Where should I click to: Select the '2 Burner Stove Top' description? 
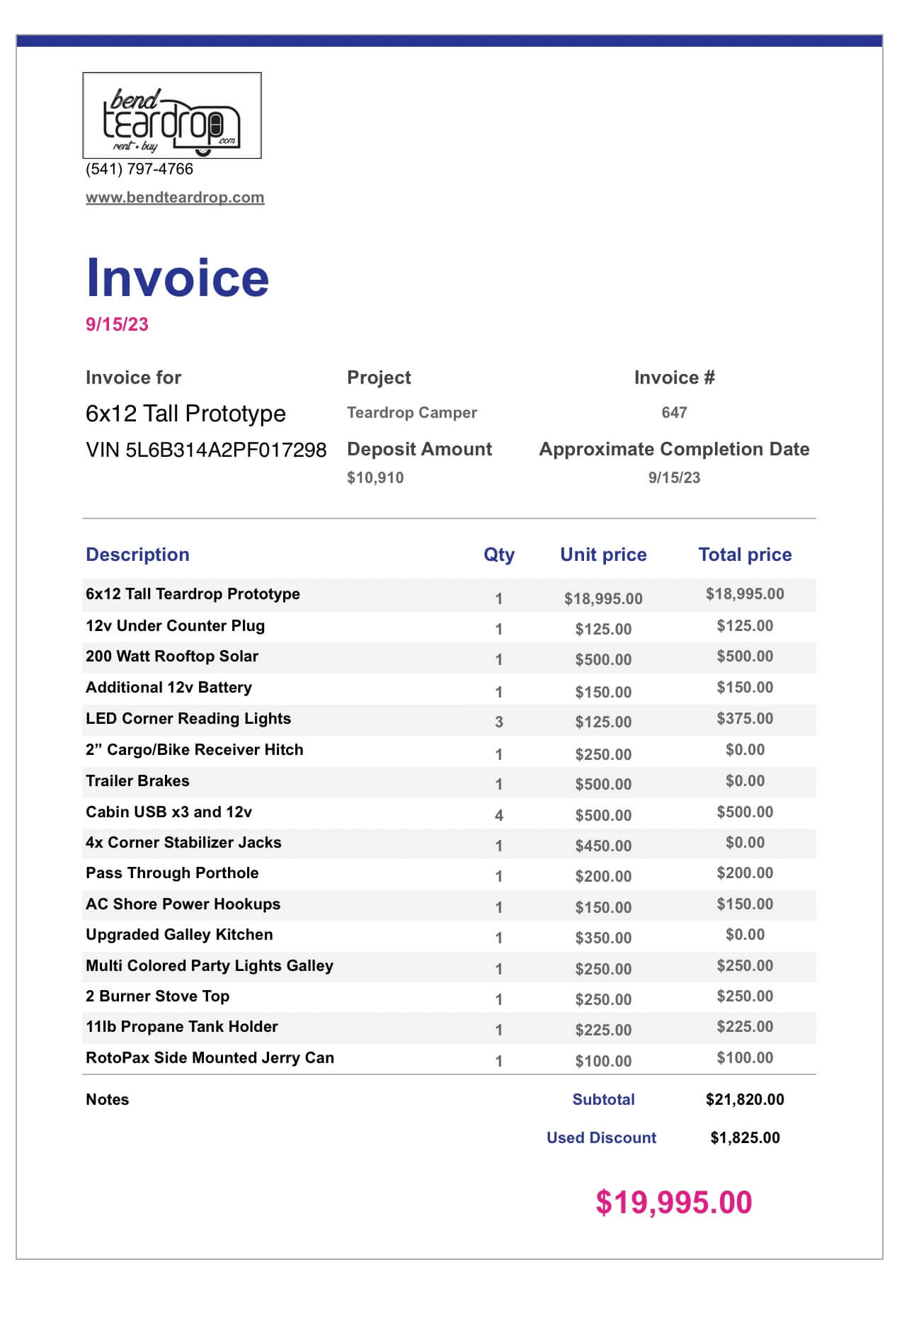[157, 996]
